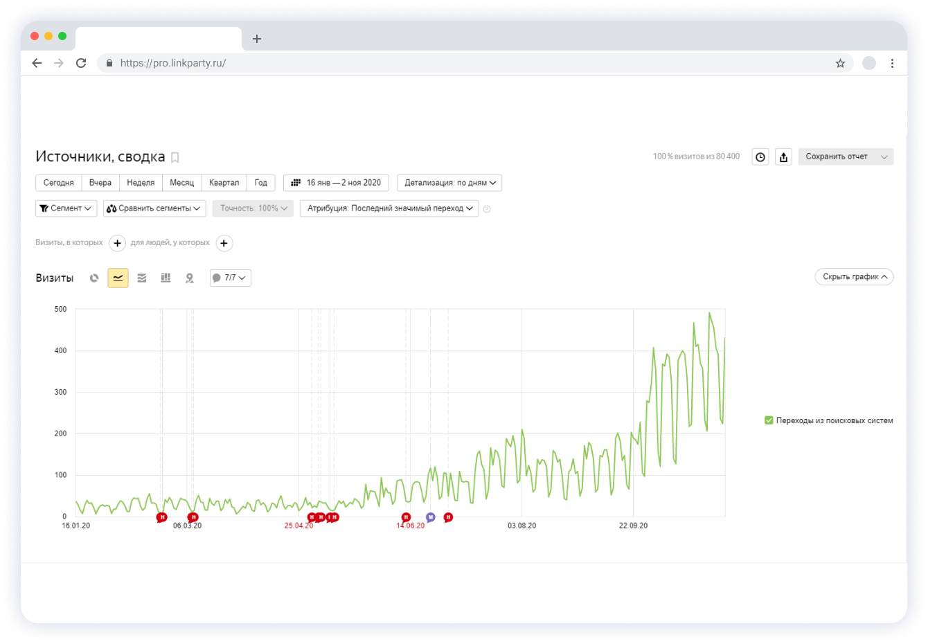Switch to the stacked area chart view
This screenshot has height=644, width=928.
[x=142, y=278]
